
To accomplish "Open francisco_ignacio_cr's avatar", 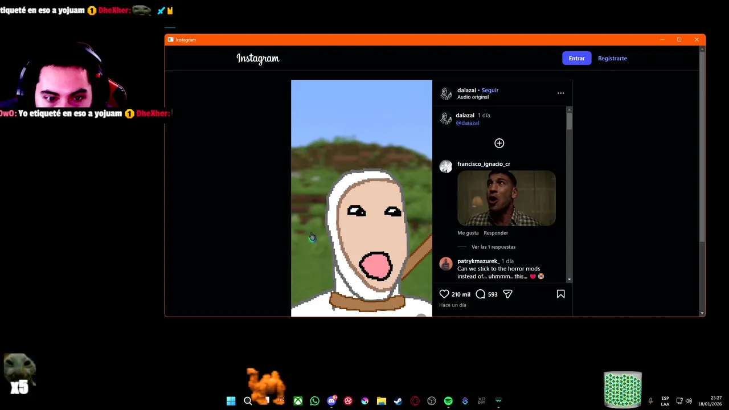I will tap(446, 166).
